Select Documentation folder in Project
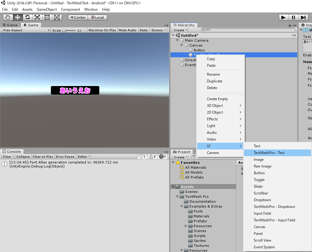 coord(202,201)
